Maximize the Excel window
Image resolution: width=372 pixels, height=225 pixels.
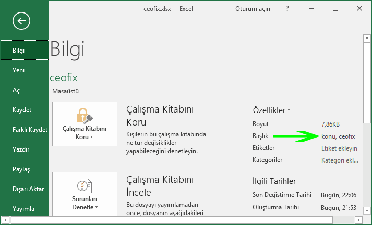click(335, 8)
